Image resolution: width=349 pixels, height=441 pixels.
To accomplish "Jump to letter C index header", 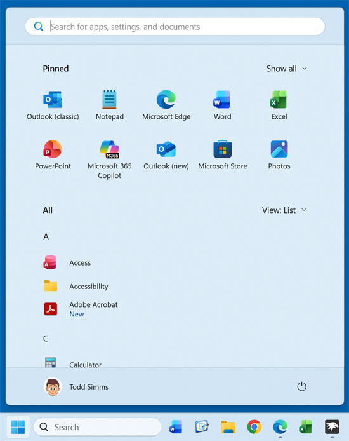I will (x=46, y=338).
